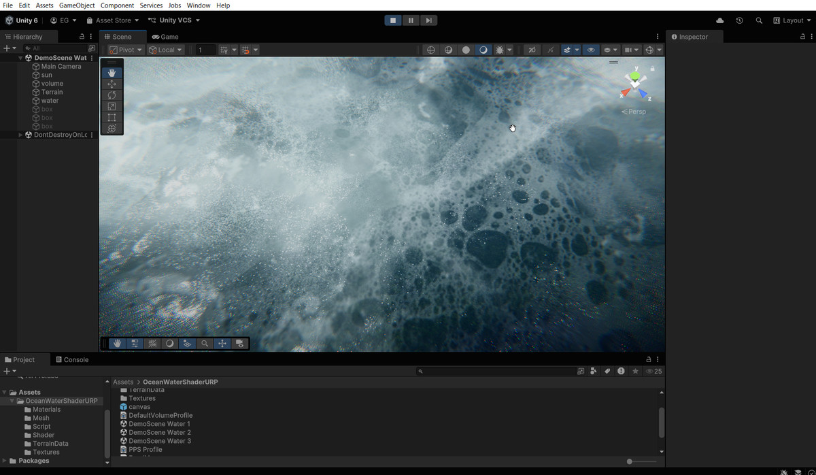This screenshot has width=816, height=475.
Task: Select the Hand view tool at top of tool overlay
Action: coord(112,73)
